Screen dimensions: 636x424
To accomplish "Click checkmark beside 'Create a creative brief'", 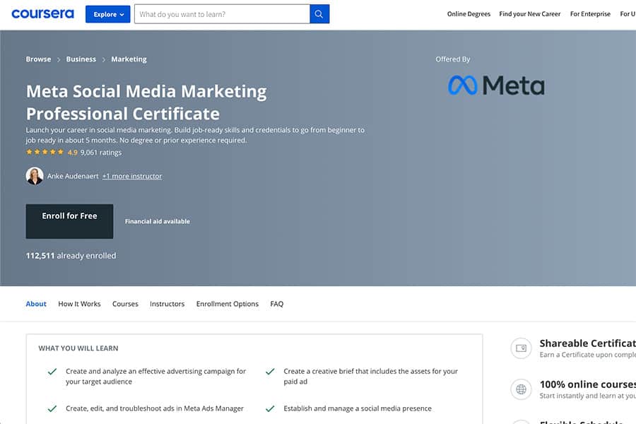I will 270,371.
